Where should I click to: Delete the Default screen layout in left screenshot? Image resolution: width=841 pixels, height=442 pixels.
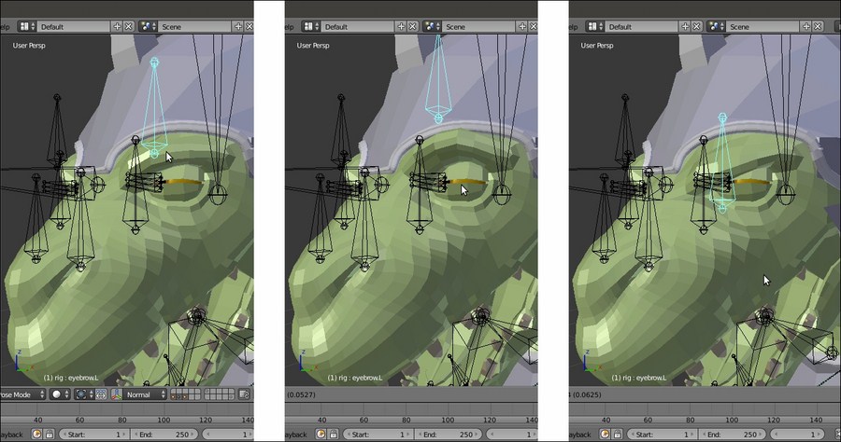pyautogui.click(x=129, y=26)
